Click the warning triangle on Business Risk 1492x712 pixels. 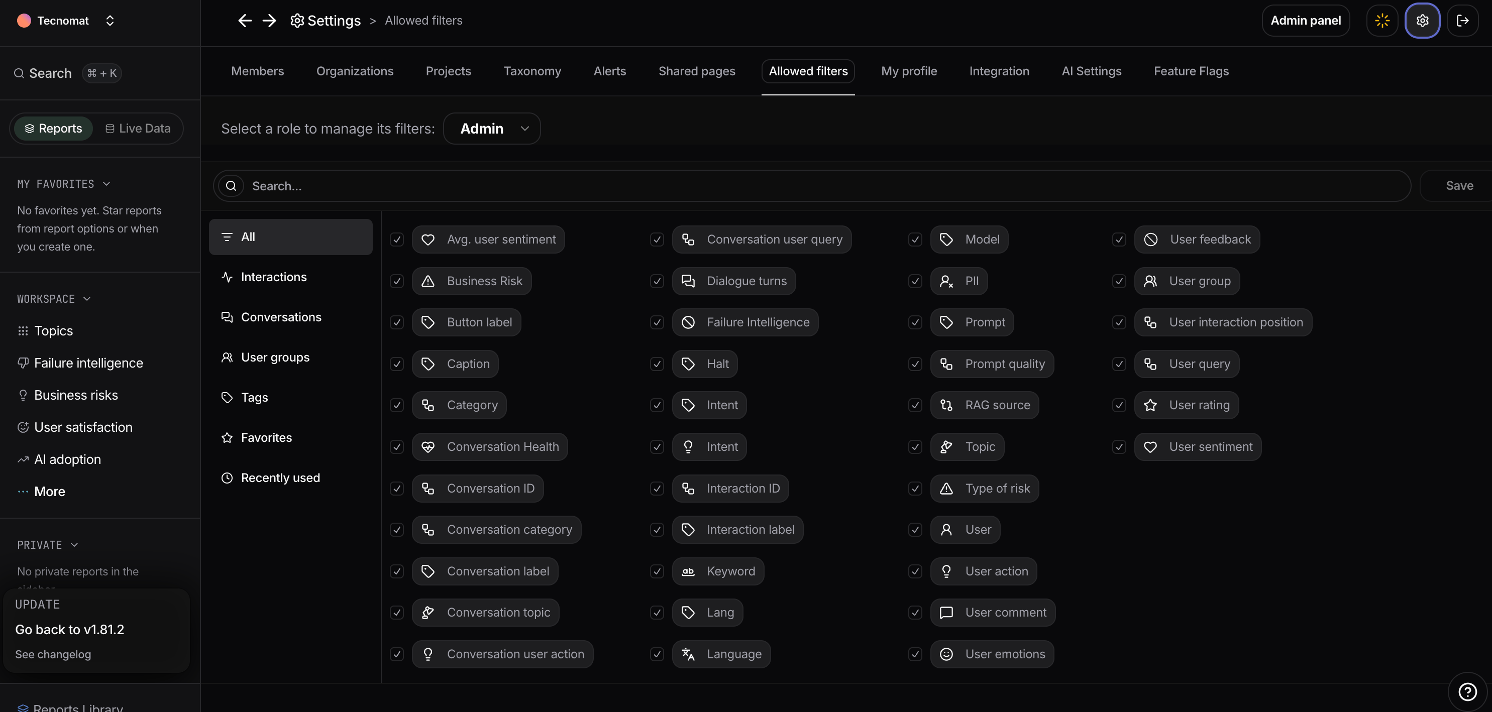pyautogui.click(x=428, y=281)
